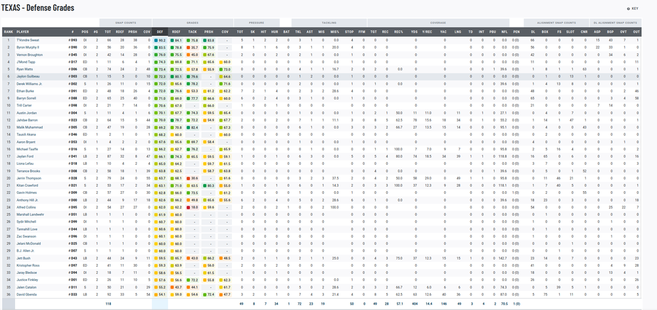The height and width of the screenshot is (310, 657).
Task: Sort by RDEF grade column header
Action: [177, 31]
